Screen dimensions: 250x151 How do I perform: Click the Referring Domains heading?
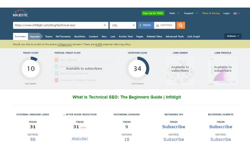(126, 115)
